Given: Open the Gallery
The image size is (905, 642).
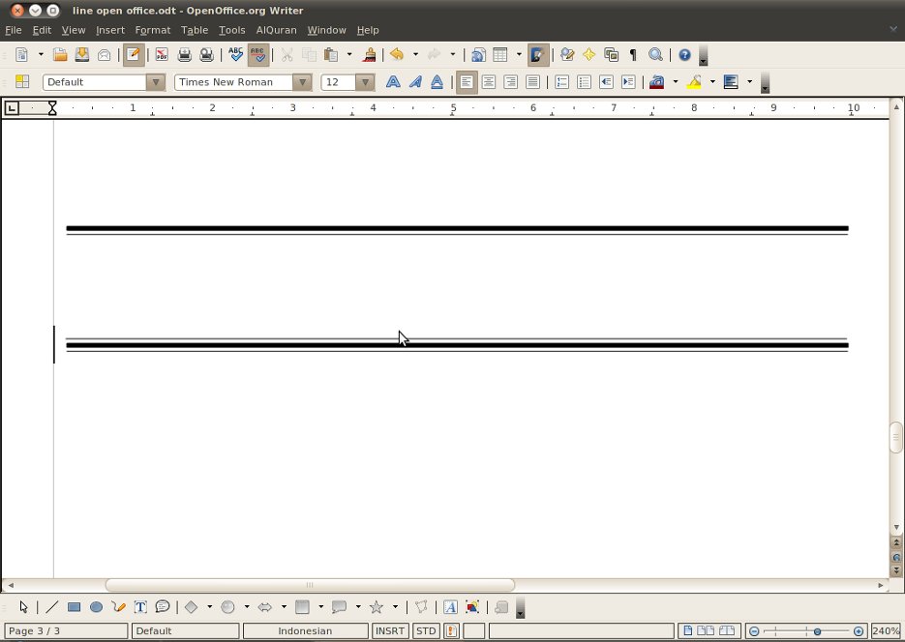Looking at the screenshot, I should pos(611,55).
